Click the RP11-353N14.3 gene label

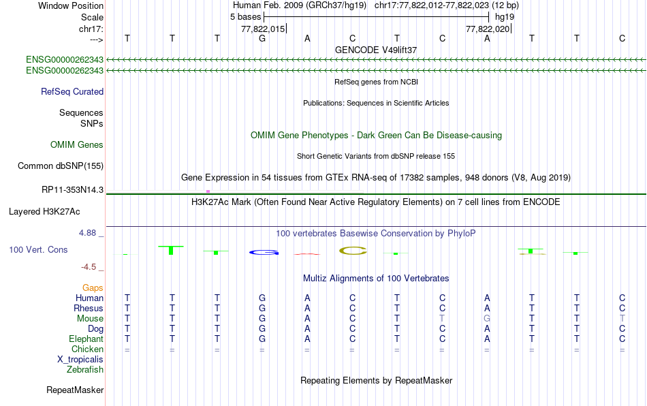tap(72, 190)
